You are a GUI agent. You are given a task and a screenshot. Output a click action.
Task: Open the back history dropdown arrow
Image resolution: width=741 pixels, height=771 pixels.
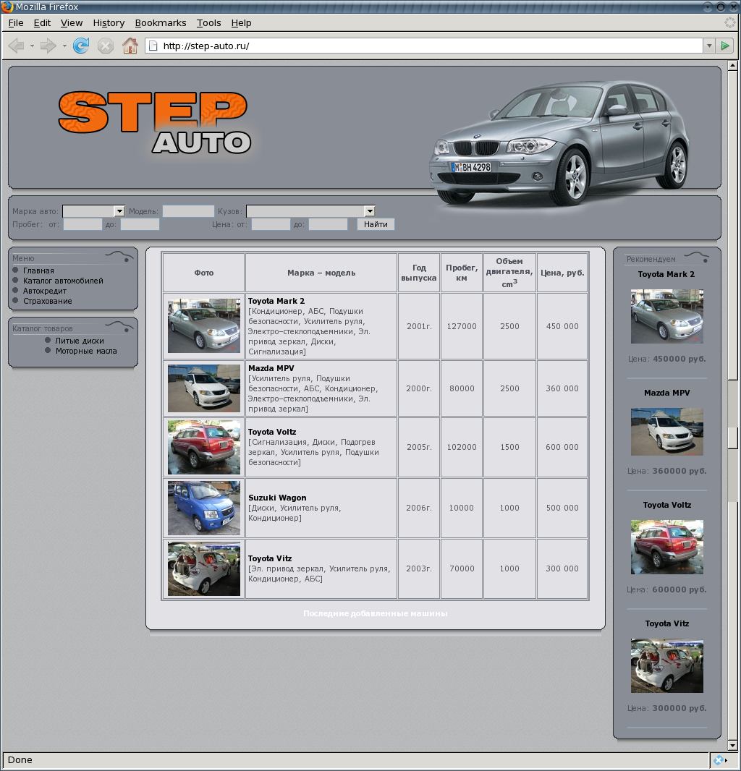32,46
